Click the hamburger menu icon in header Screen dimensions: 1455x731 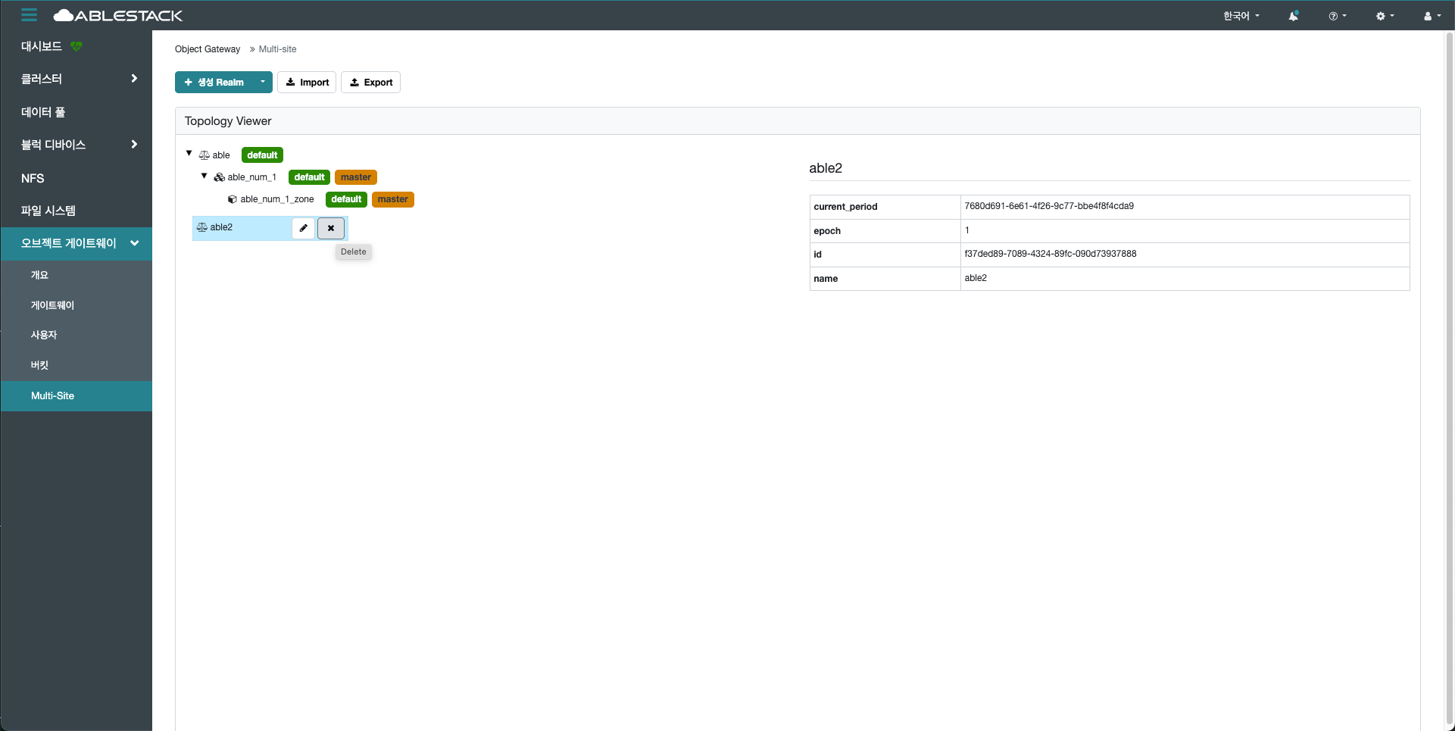pyautogui.click(x=29, y=15)
